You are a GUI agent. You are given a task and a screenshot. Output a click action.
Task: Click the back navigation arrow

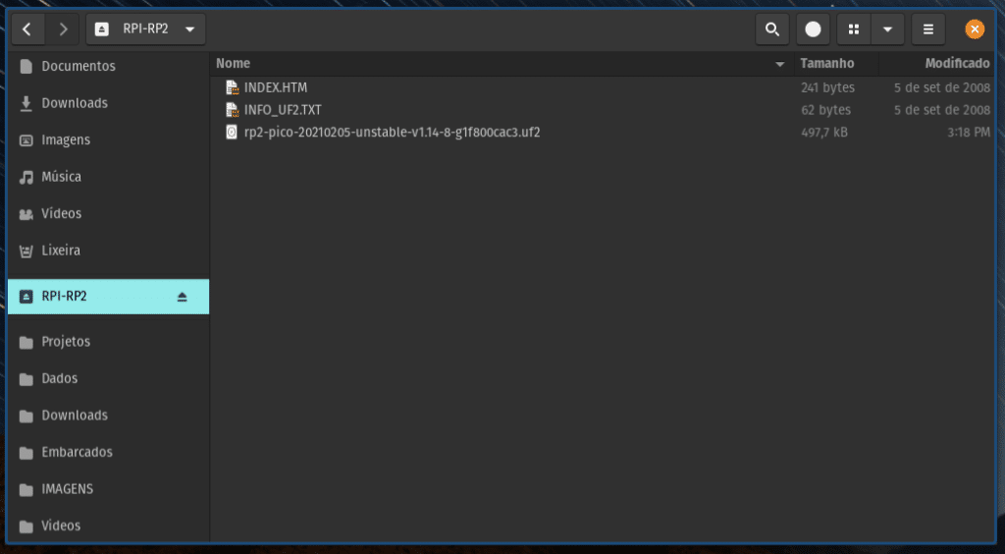(x=26, y=28)
